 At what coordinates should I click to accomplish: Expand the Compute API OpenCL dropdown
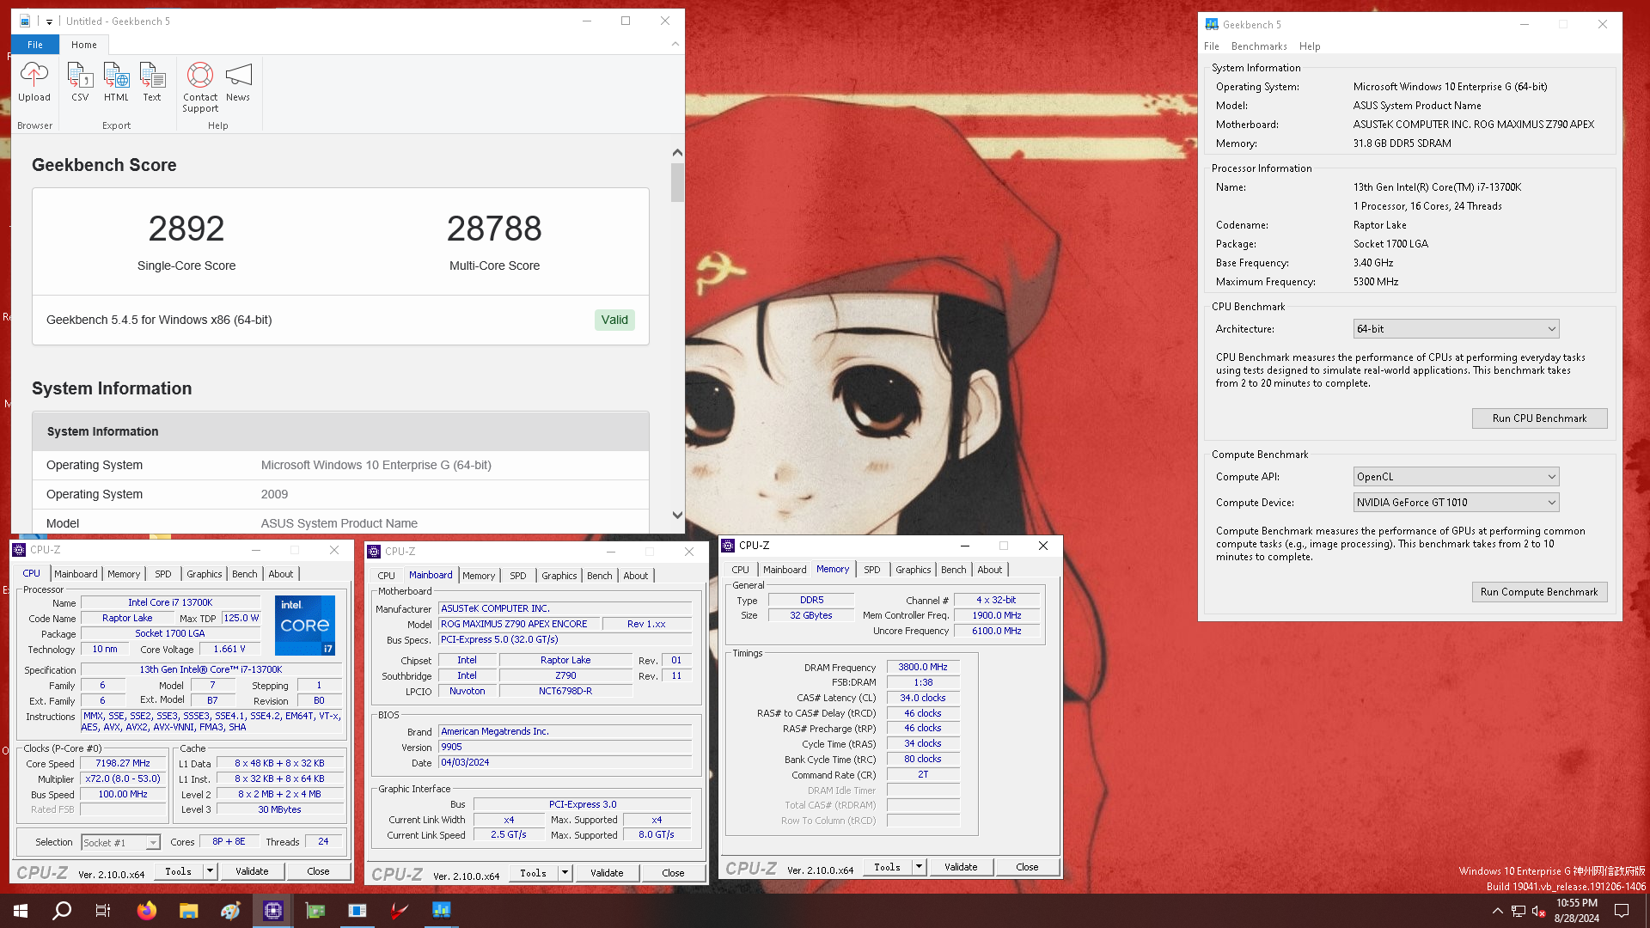[1456, 477]
